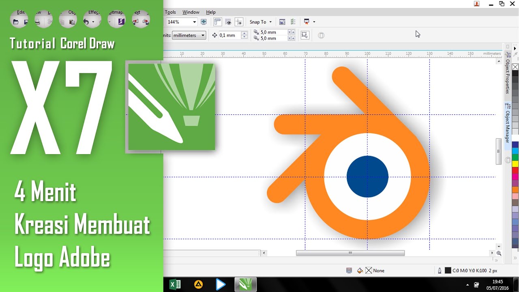The height and width of the screenshot is (292, 519).
Task: Open Excel from the taskbar
Action: tap(175, 285)
